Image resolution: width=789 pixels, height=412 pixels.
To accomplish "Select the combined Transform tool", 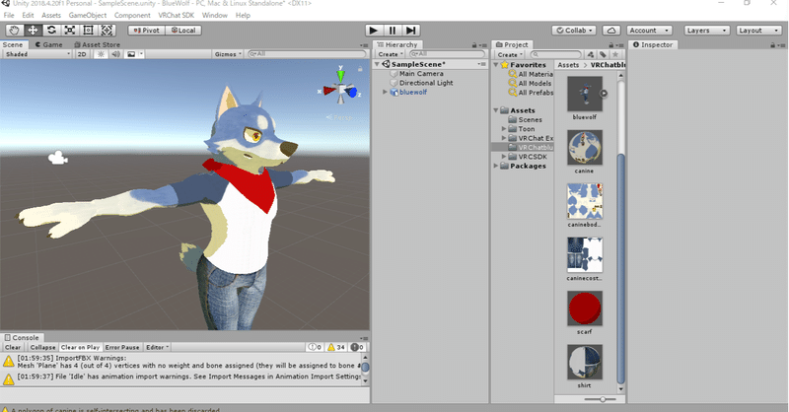I will tap(107, 31).
